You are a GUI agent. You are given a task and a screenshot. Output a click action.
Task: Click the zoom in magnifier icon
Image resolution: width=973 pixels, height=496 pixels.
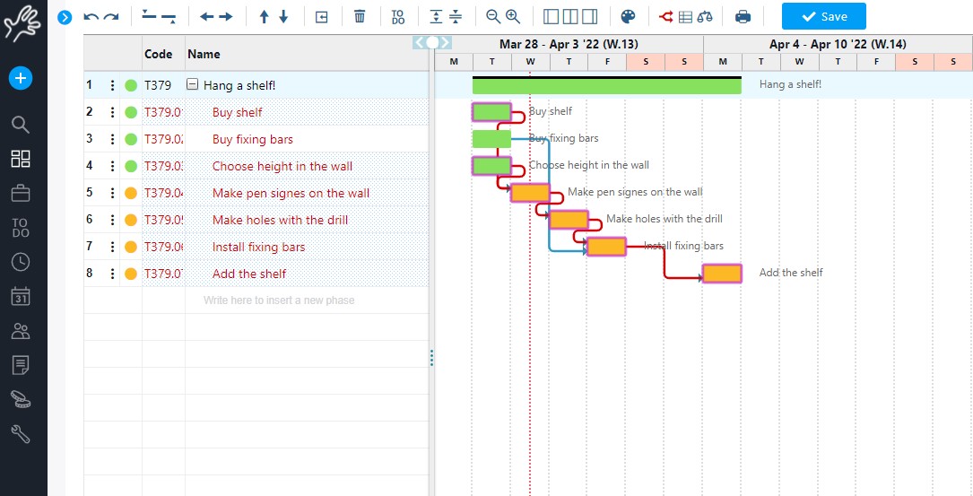pyautogui.click(x=513, y=16)
